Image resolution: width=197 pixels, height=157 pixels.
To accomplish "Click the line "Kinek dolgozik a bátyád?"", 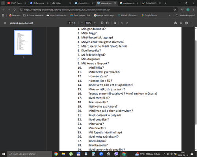I will pos(105,115).
